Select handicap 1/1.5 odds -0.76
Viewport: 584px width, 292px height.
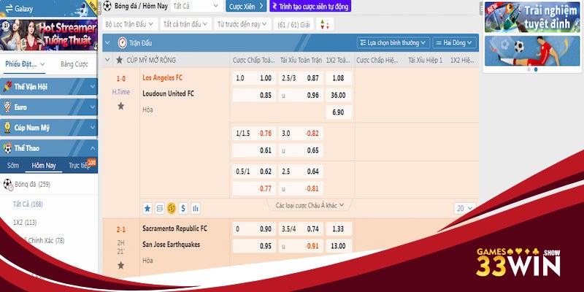(254, 134)
